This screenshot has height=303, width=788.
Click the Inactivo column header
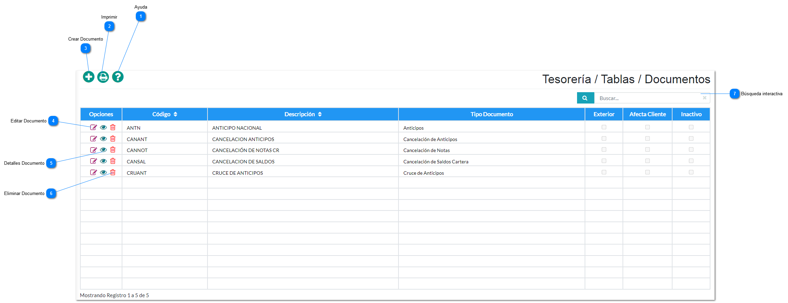tap(691, 114)
